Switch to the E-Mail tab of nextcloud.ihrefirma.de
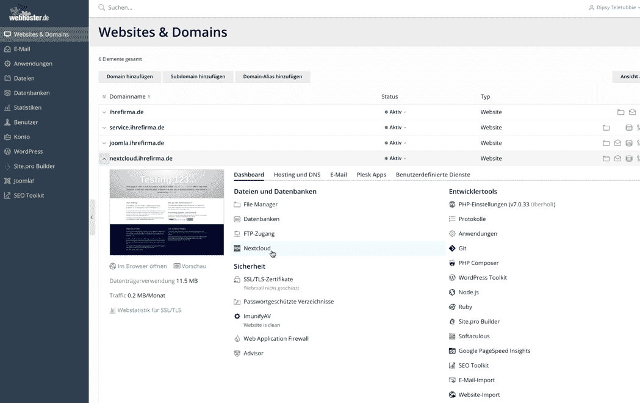Viewport: 640px width, 403px height. click(339, 175)
